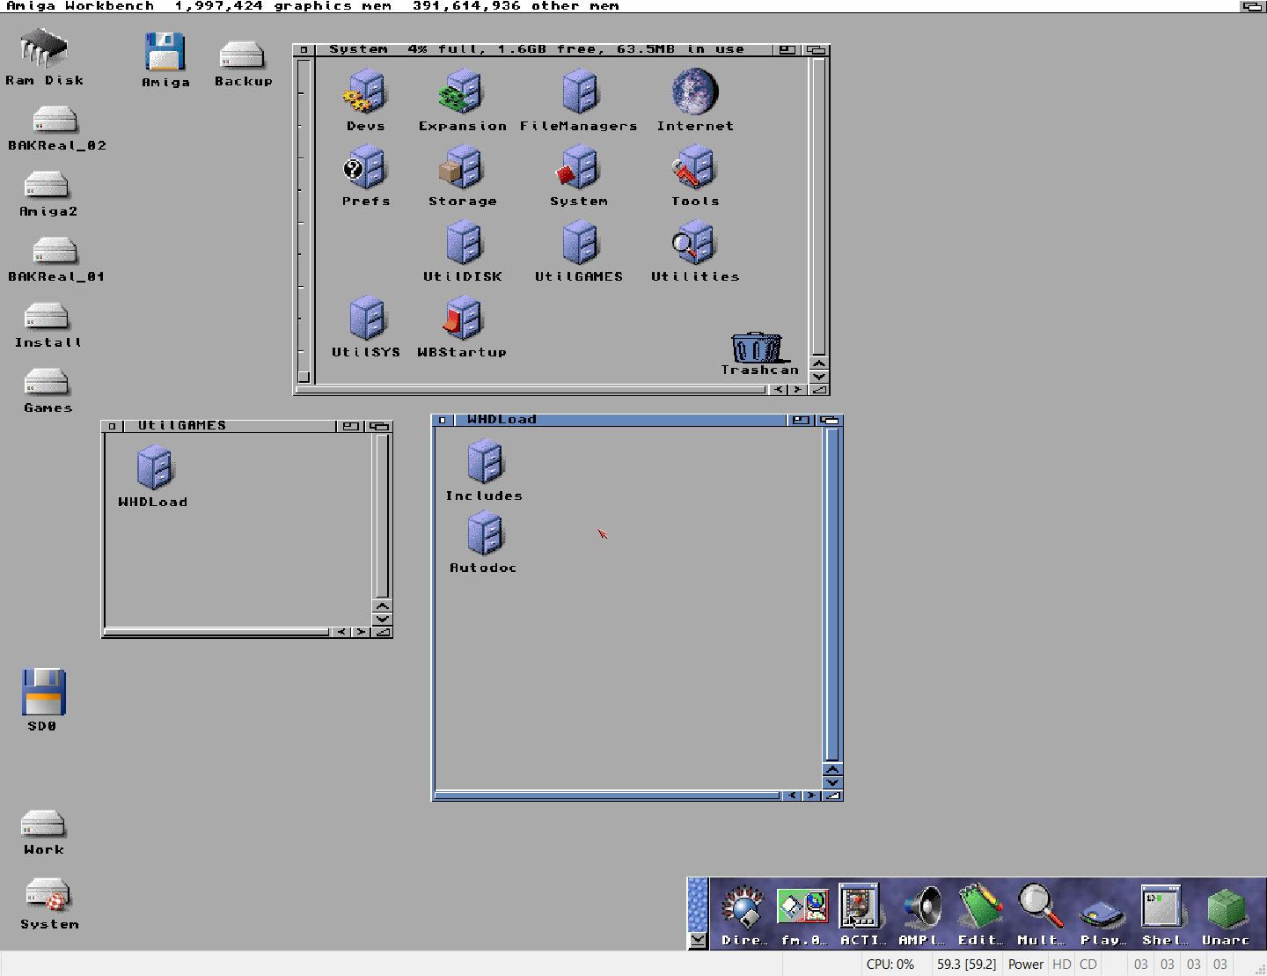Launch the Unarc cube icon in dock
This screenshot has width=1267, height=976.
pyautogui.click(x=1226, y=909)
